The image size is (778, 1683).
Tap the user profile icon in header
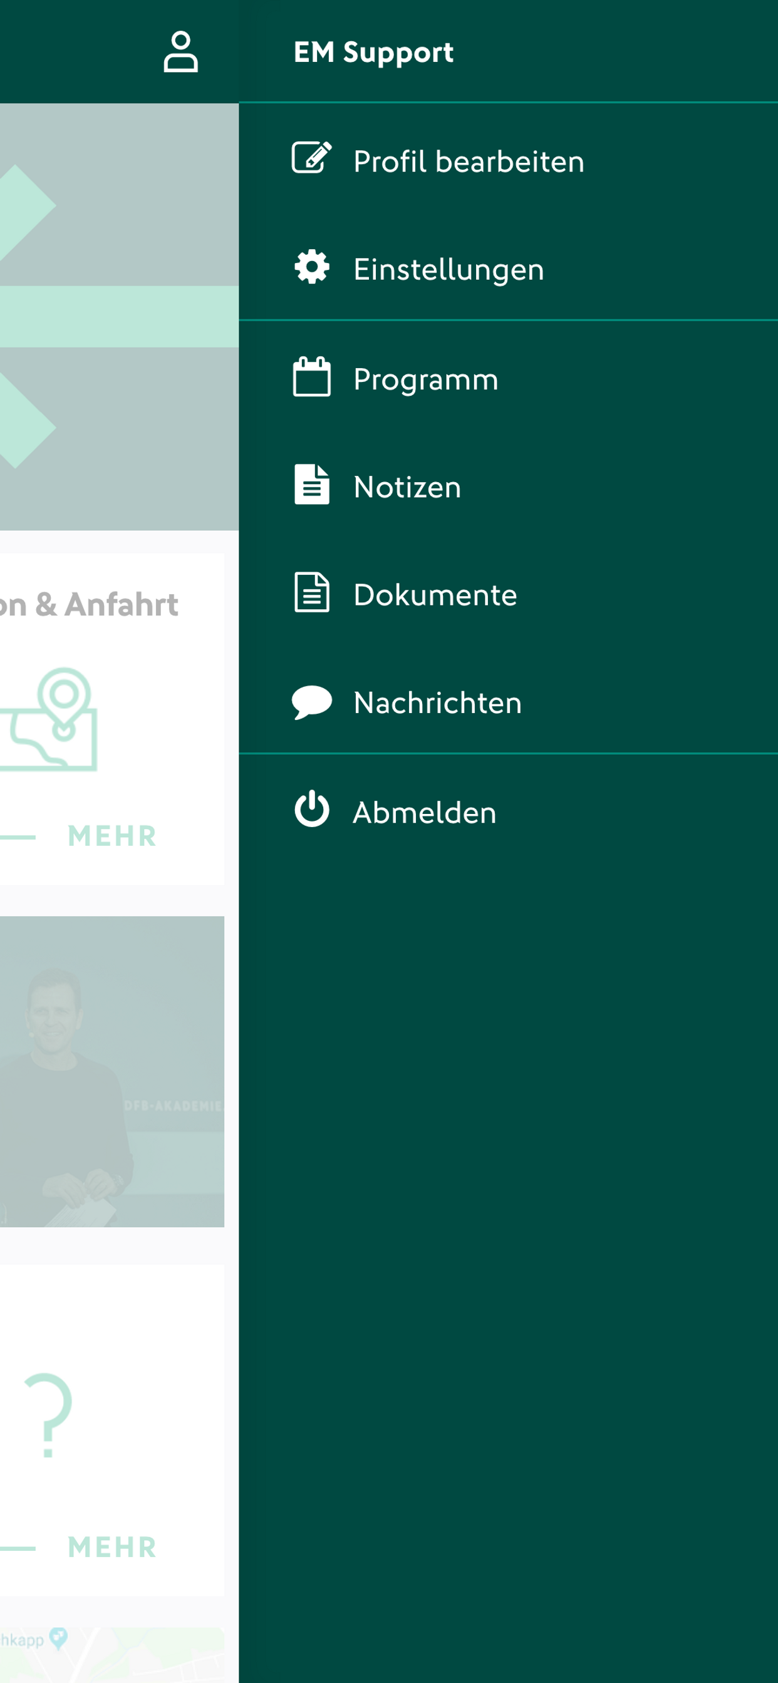point(180,51)
